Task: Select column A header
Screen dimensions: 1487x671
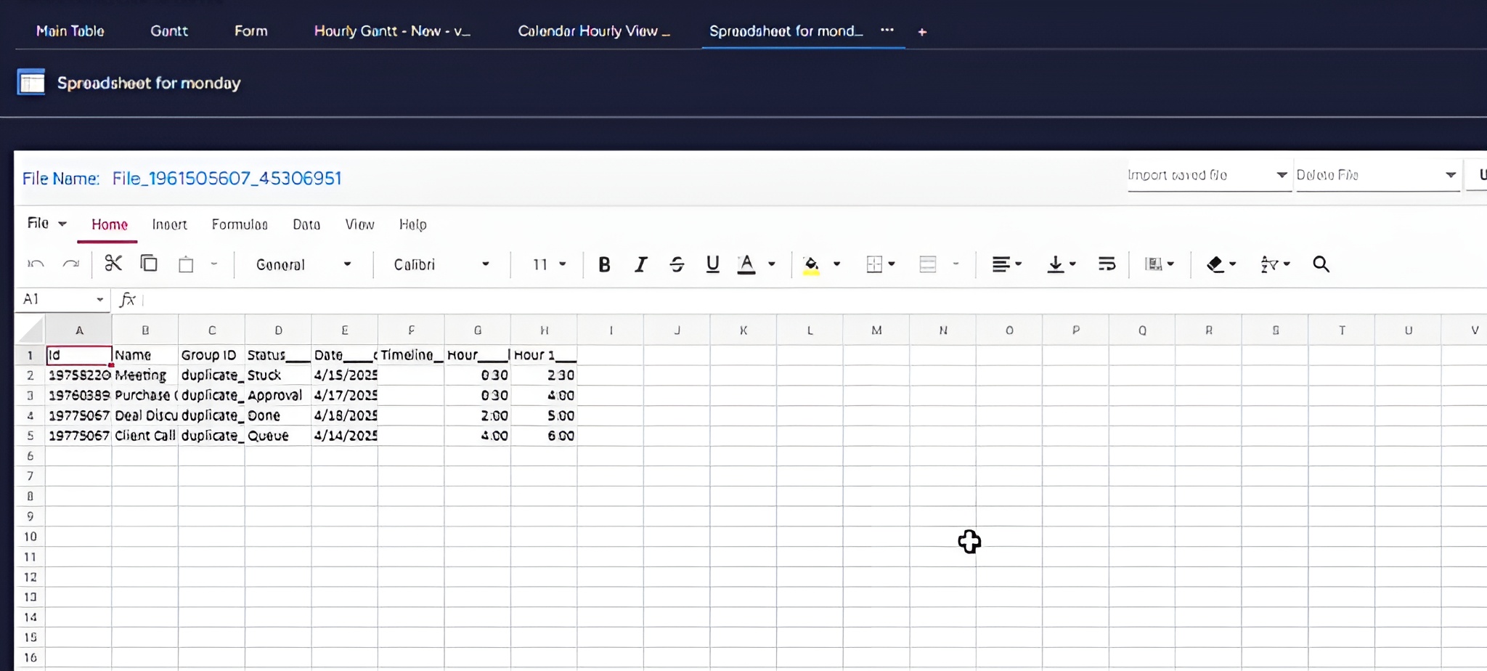Action: tap(79, 330)
